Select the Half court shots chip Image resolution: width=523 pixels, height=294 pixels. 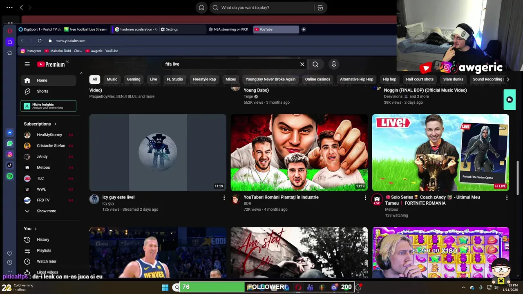pos(420,79)
